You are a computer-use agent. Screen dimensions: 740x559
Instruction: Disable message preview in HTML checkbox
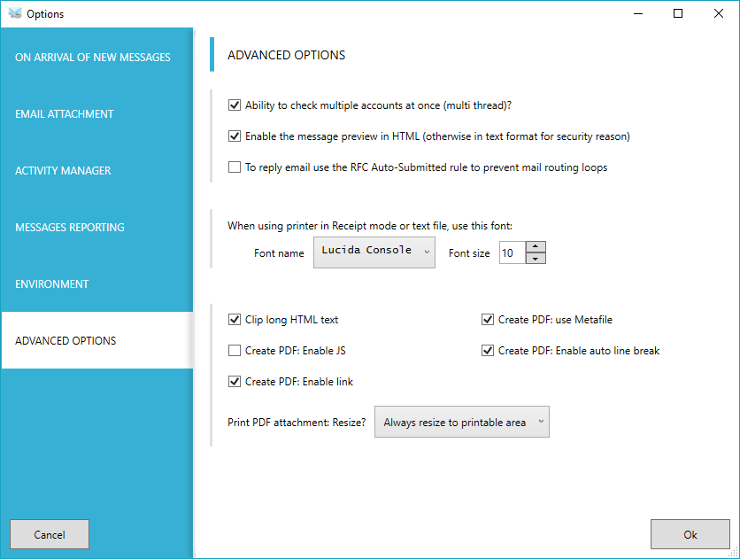pyautogui.click(x=235, y=136)
